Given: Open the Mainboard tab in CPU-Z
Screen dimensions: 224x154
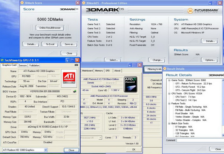Looking at the screenshot, I should (x=87, y=71).
